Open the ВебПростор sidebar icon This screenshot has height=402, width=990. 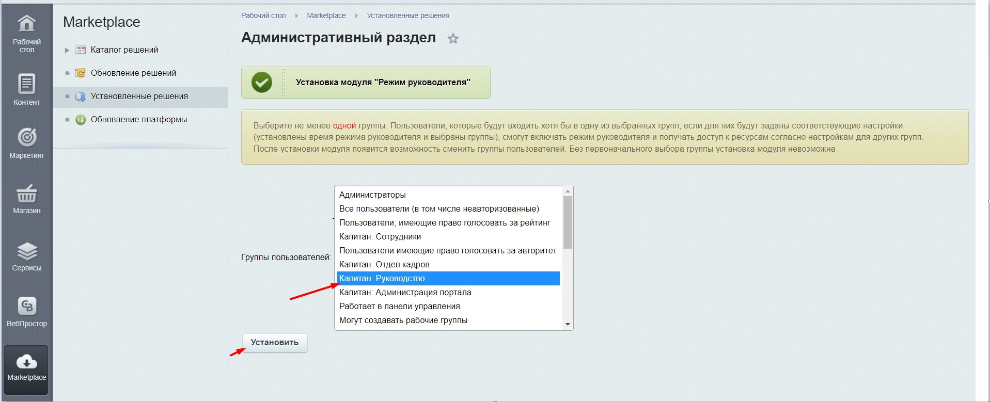coord(26,306)
